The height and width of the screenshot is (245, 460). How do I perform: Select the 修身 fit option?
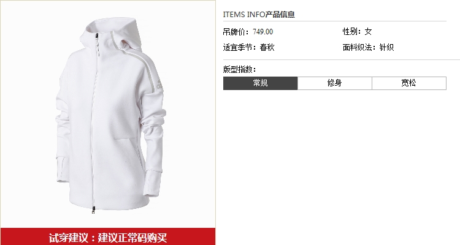pyautogui.click(x=335, y=83)
